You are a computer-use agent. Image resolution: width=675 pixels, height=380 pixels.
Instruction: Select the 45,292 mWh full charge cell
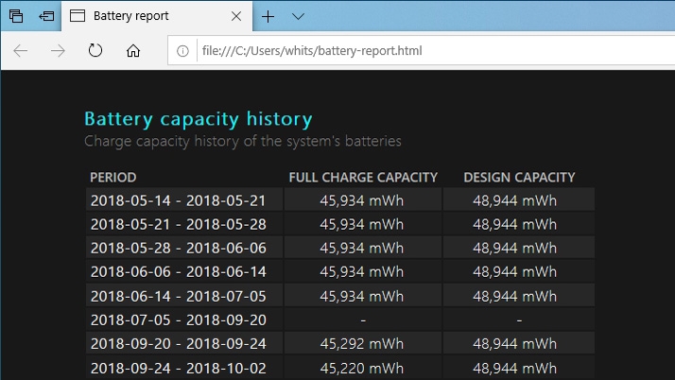[362, 343]
